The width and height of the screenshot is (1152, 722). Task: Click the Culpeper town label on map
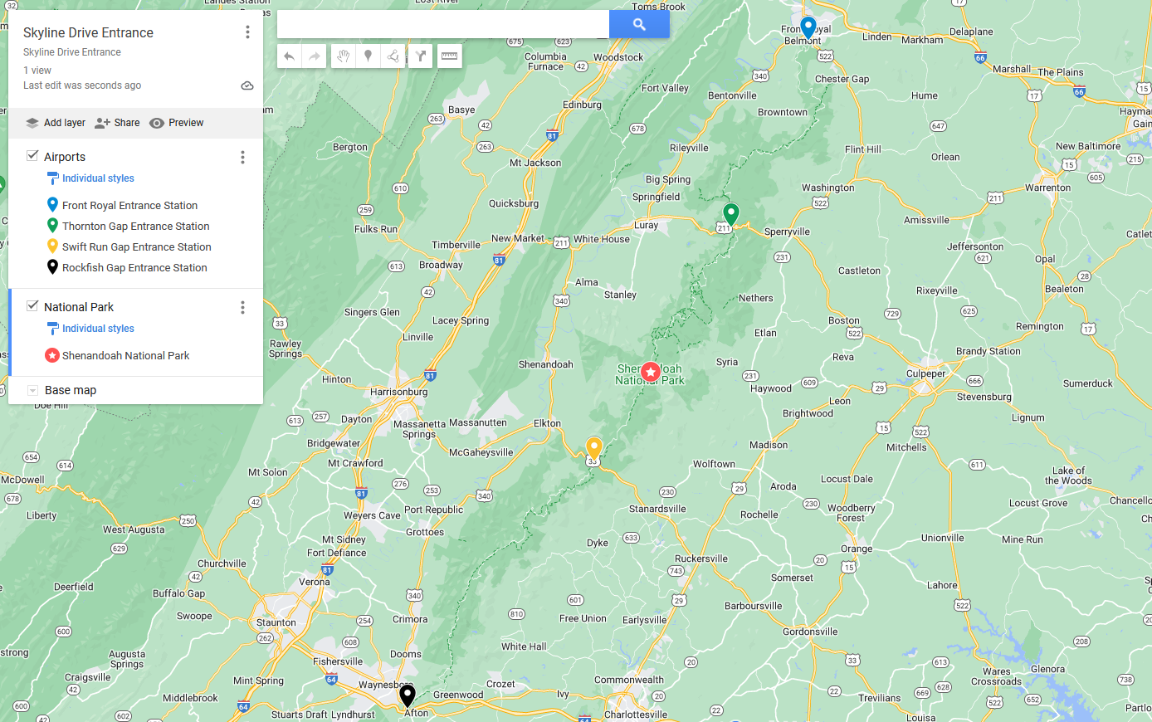926,373
